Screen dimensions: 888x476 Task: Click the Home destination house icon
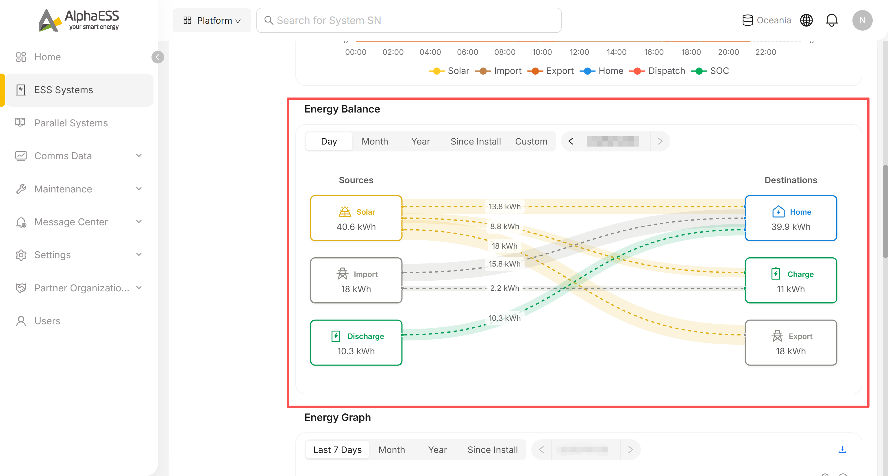click(x=778, y=211)
